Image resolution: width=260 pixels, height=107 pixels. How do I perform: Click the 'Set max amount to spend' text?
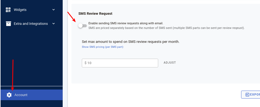pos(131,42)
